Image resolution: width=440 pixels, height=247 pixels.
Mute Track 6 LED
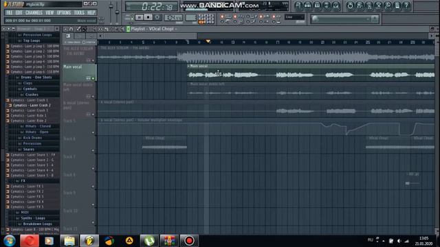(93, 150)
